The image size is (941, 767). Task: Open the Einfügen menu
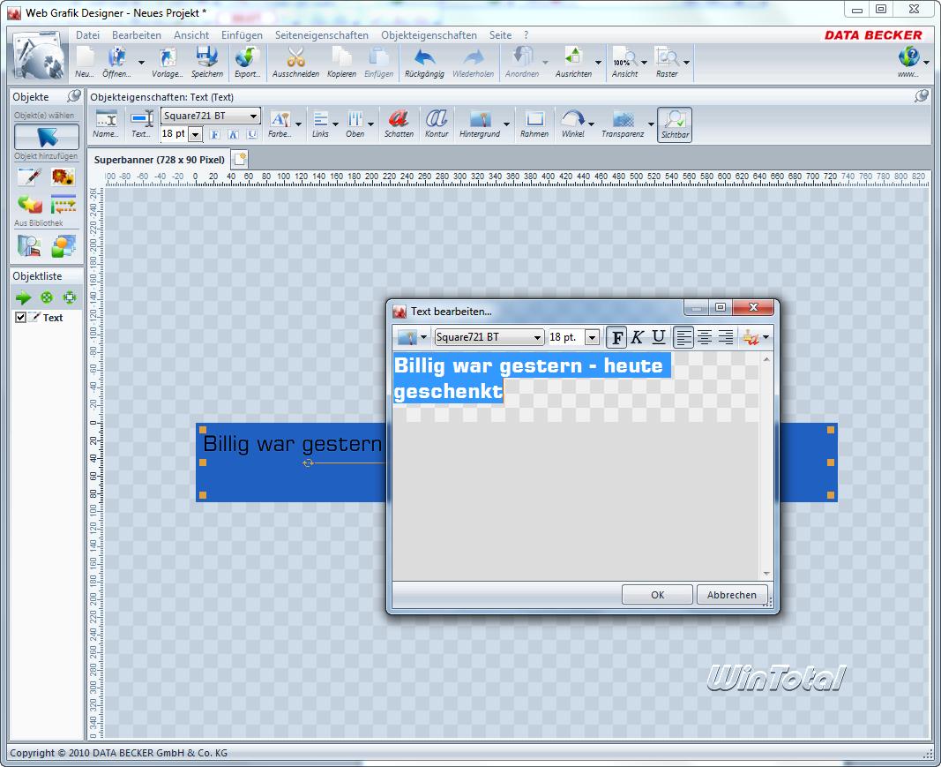pos(242,35)
